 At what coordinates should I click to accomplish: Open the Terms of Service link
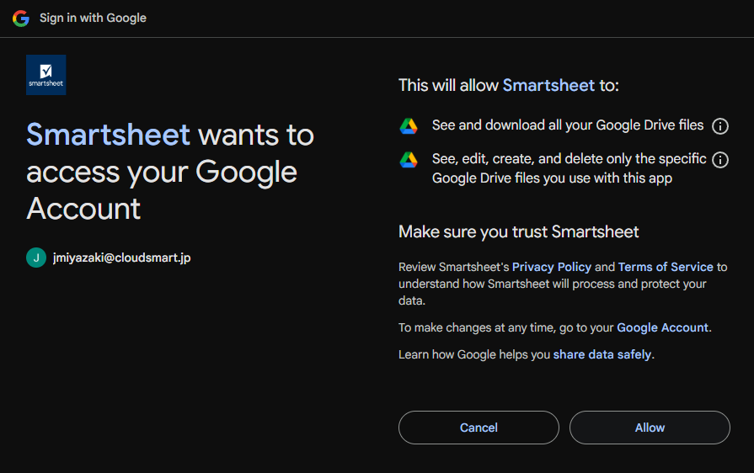(x=666, y=267)
